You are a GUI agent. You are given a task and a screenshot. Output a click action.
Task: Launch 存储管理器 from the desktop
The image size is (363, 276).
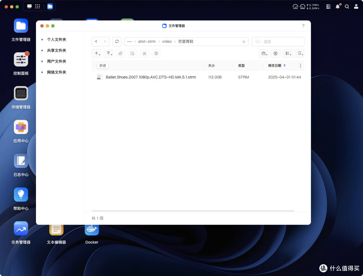(21, 93)
